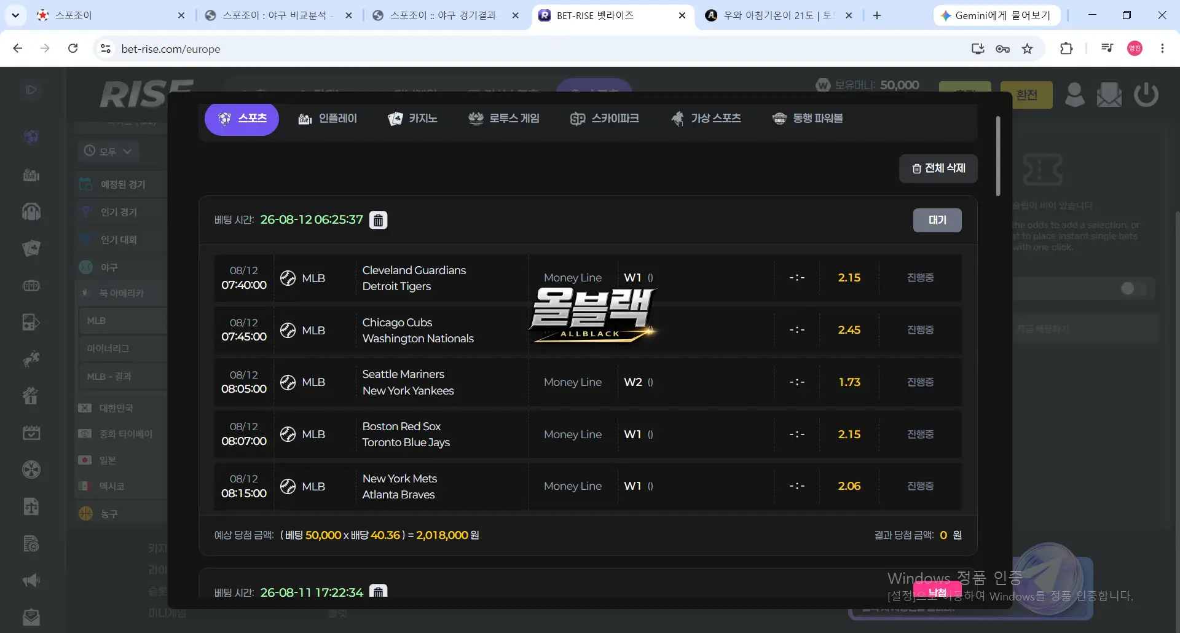Expand 대한민국 in the sidebar
This screenshot has width=1180, height=633.
point(122,408)
